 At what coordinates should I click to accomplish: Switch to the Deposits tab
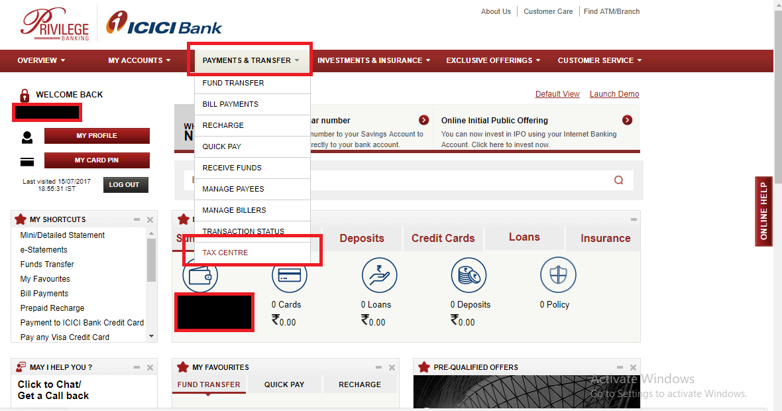[x=362, y=239]
